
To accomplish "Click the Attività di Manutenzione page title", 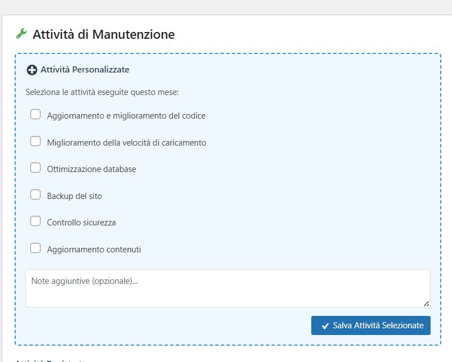I will [x=104, y=34].
